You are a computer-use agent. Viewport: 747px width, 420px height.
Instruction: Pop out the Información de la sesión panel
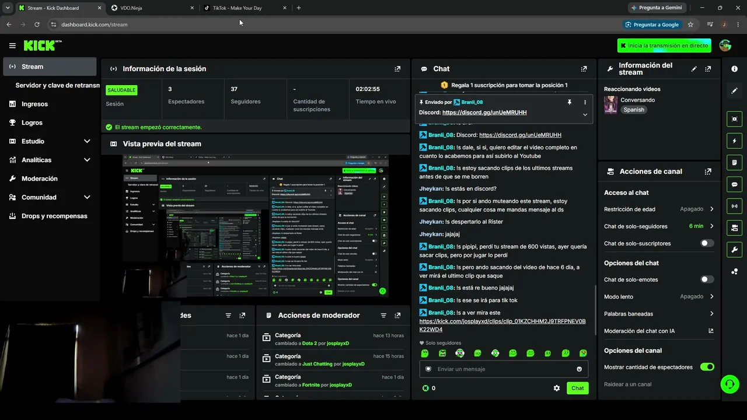(x=397, y=69)
